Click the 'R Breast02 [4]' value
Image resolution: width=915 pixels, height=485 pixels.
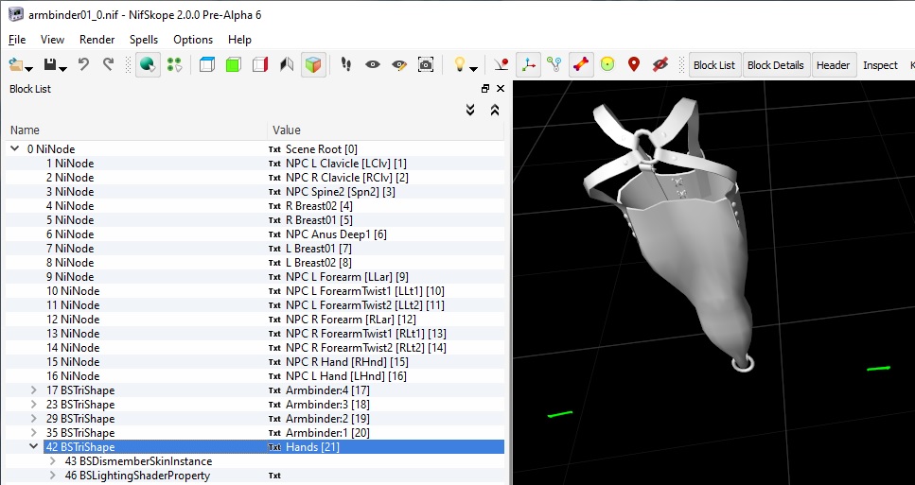point(319,206)
